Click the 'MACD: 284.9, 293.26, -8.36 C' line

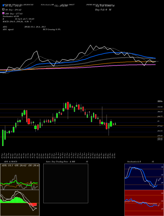click(x=17, y=22)
